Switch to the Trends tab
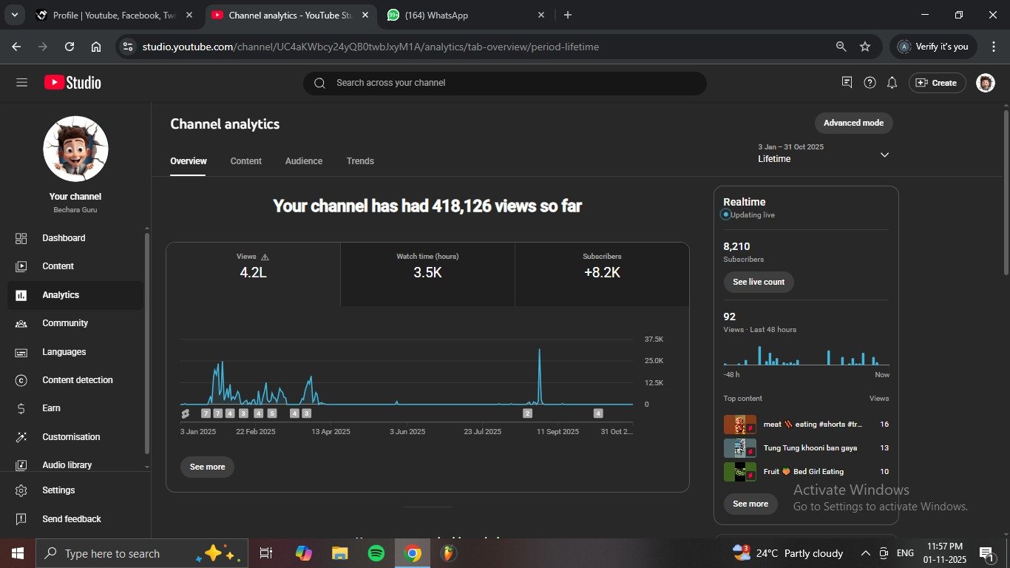Image resolution: width=1010 pixels, height=568 pixels. tap(360, 161)
